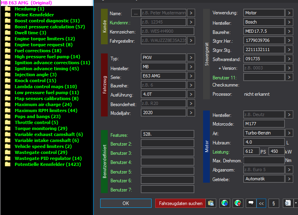Click the folder icon of Variable intake camshaft
298x215 pixels.
[x=8, y=140]
